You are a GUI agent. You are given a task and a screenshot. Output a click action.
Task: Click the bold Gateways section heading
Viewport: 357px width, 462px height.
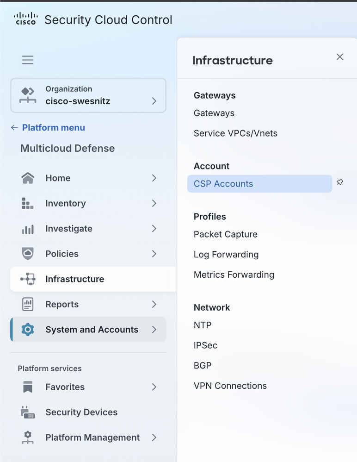pos(215,95)
